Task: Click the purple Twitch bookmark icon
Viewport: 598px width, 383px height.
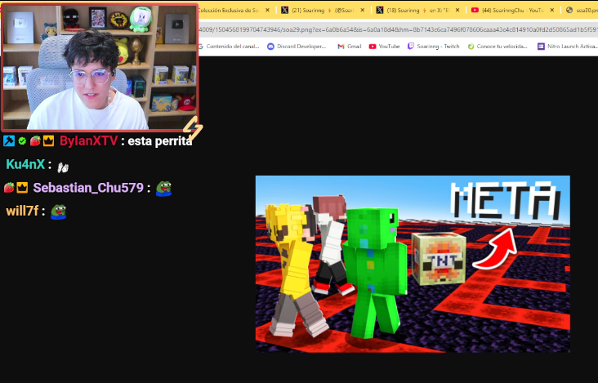Action: pos(411,47)
